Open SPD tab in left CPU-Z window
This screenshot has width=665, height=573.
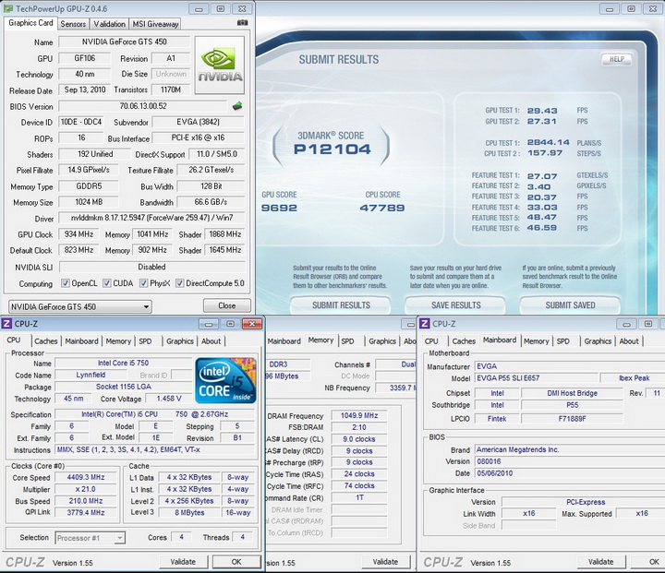pyautogui.click(x=145, y=341)
